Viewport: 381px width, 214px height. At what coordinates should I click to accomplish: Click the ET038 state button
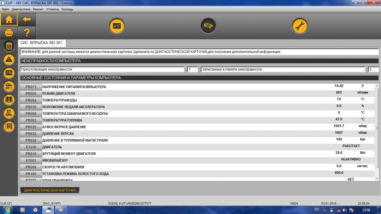point(31,147)
